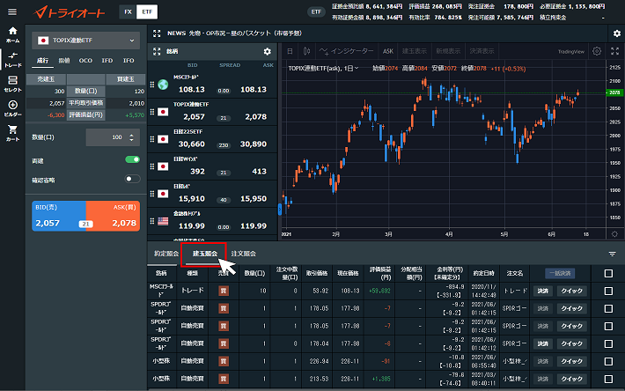Viewport: 625px width, 391px height.
Task: Open the hamburger menu
Action: [x=12, y=12]
